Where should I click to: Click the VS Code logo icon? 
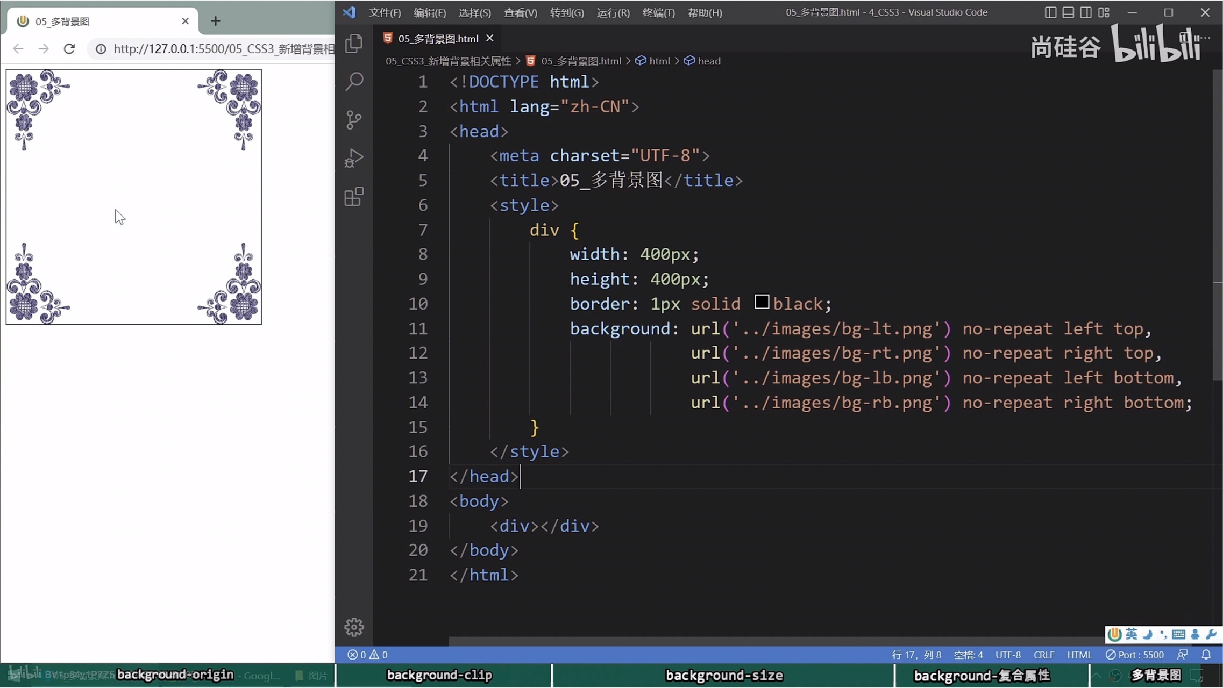click(x=350, y=12)
